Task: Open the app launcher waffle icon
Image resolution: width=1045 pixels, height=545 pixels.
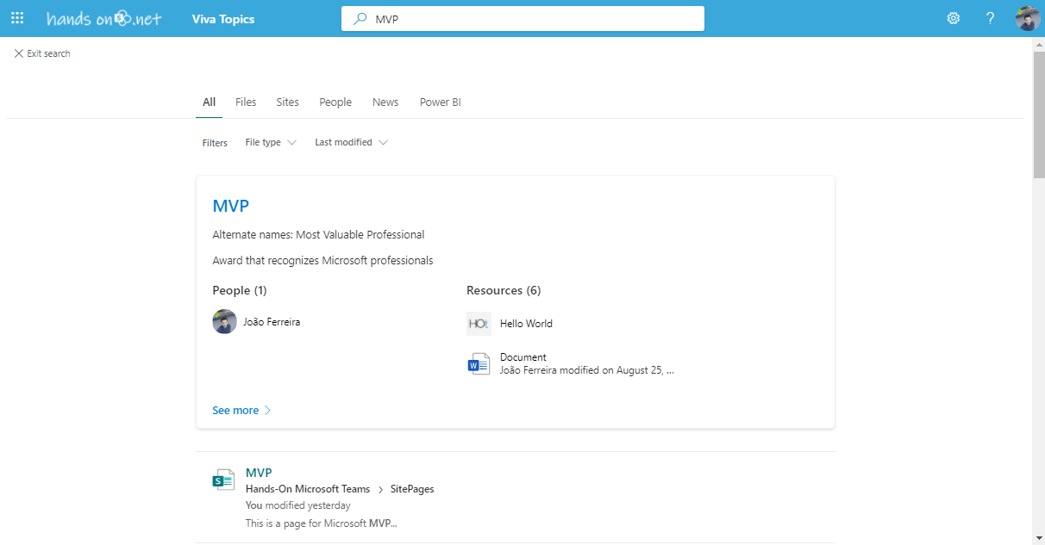Action: coord(17,18)
